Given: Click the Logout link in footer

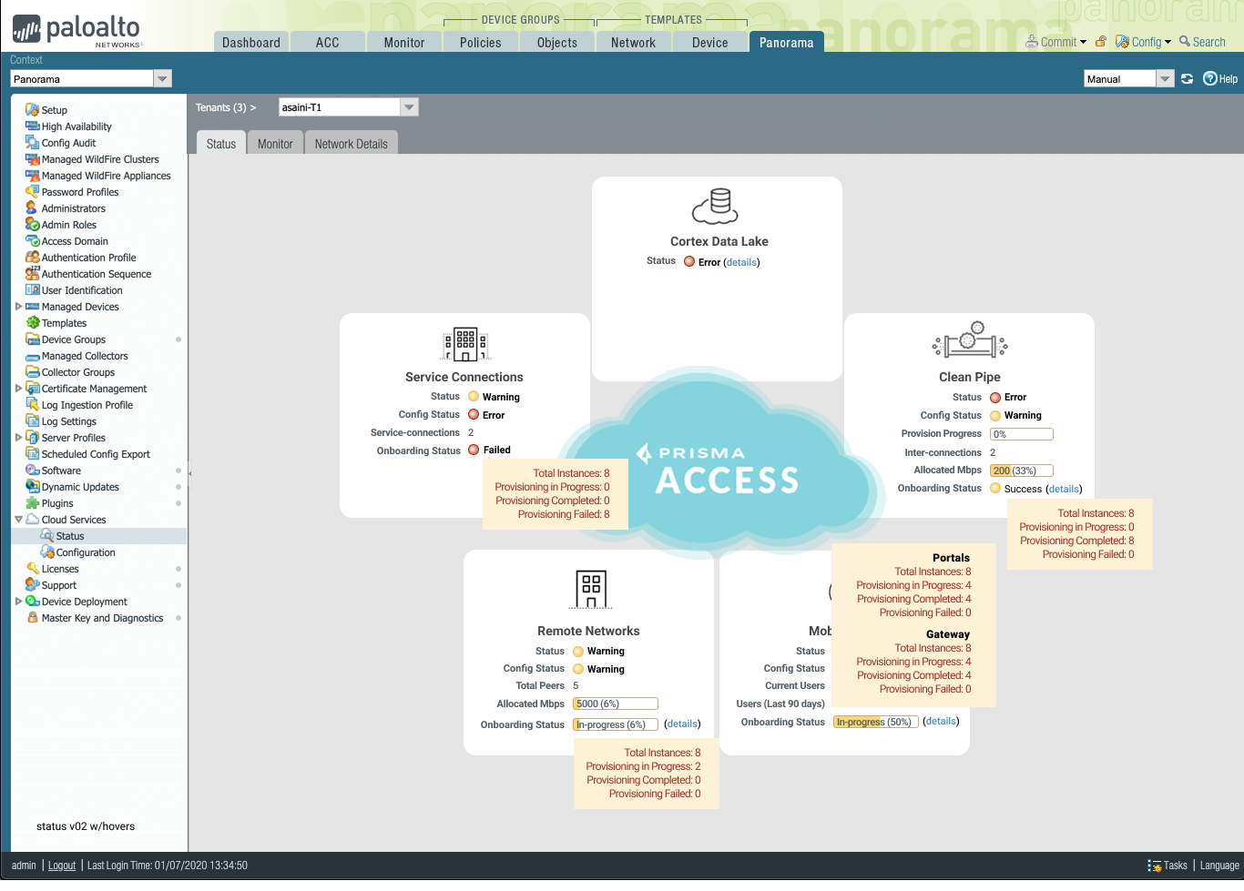Looking at the screenshot, I should point(62,866).
